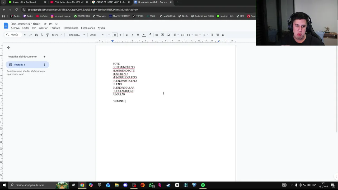Screen dimensions: 338x190
Task: Open the Archivo menu
Action: (15, 28)
